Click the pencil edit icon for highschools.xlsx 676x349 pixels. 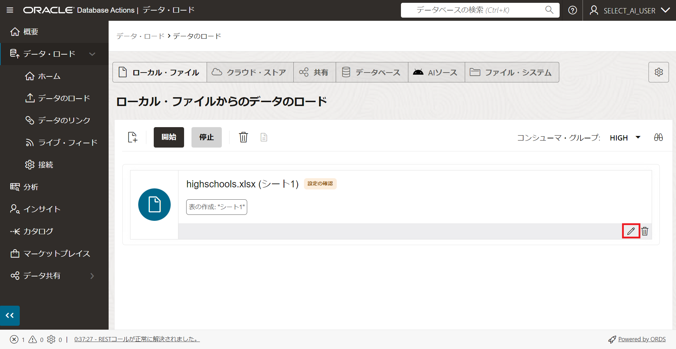click(631, 231)
